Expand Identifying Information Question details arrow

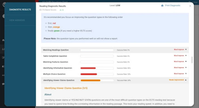pyautogui.click(x=186, y=67)
